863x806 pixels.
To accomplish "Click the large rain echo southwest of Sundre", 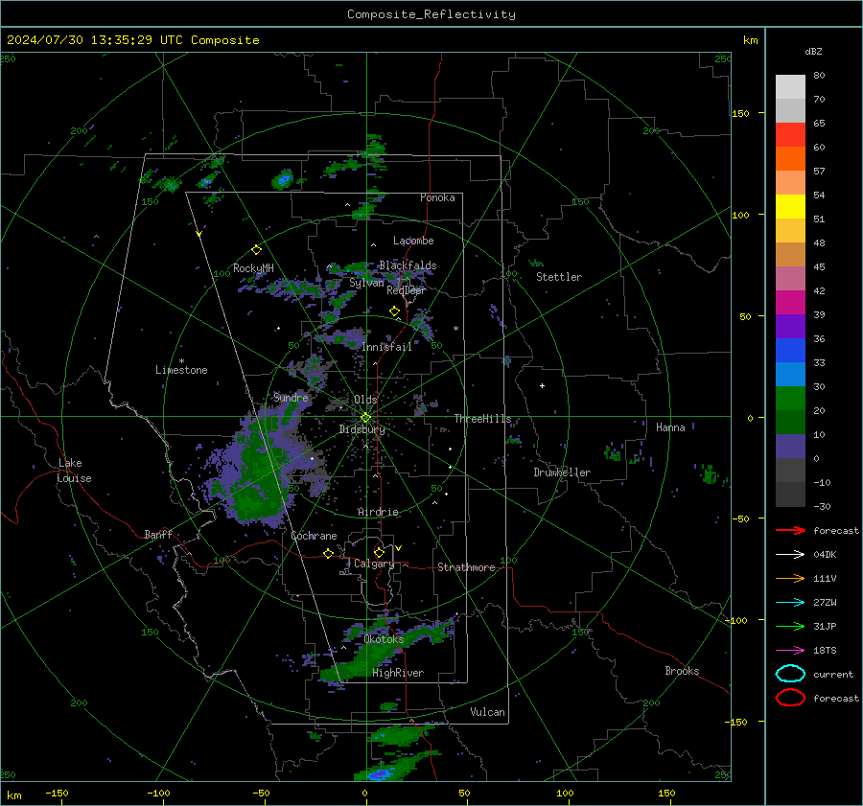I will pyautogui.click(x=259, y=473).
